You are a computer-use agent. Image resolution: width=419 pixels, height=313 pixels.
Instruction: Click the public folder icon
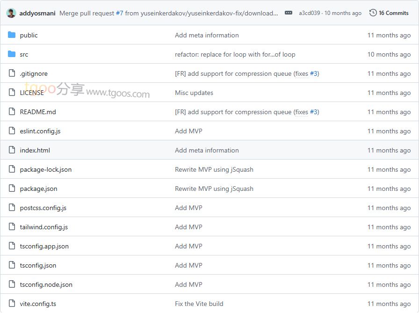(x=12, y=35)
